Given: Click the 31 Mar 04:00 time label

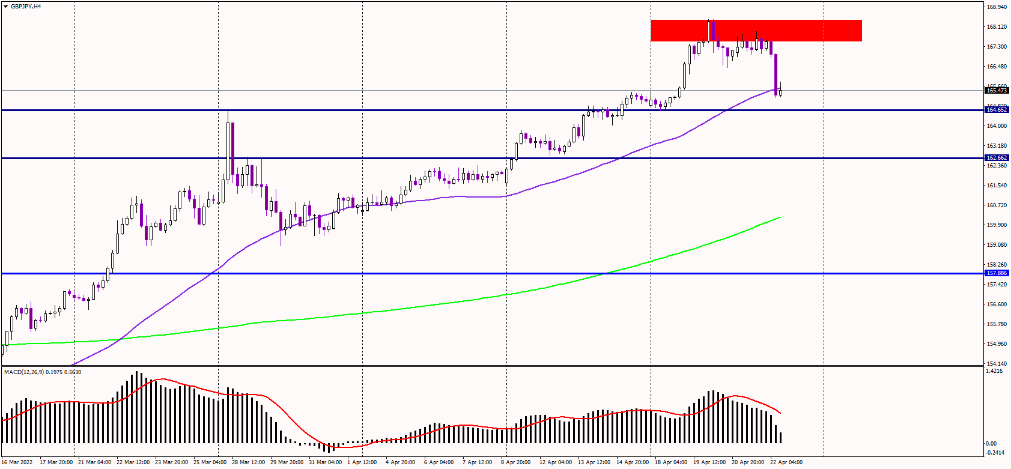Looking at the screenshot, I should click(x=326, y=462).
